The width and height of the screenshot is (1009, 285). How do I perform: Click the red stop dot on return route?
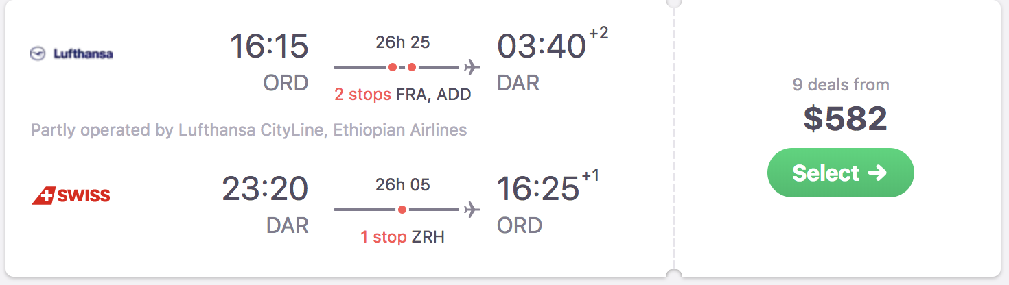402,210
